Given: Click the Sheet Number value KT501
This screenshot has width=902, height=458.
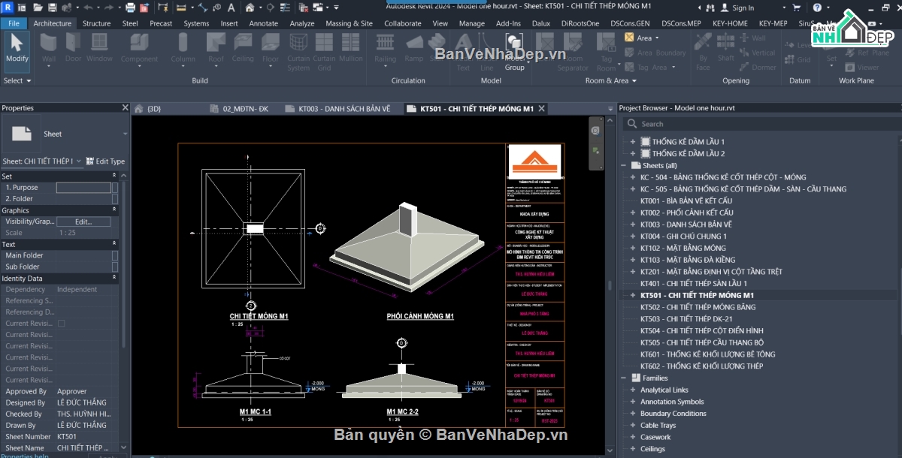Looking at the screenshot, I should pos(67,436).
